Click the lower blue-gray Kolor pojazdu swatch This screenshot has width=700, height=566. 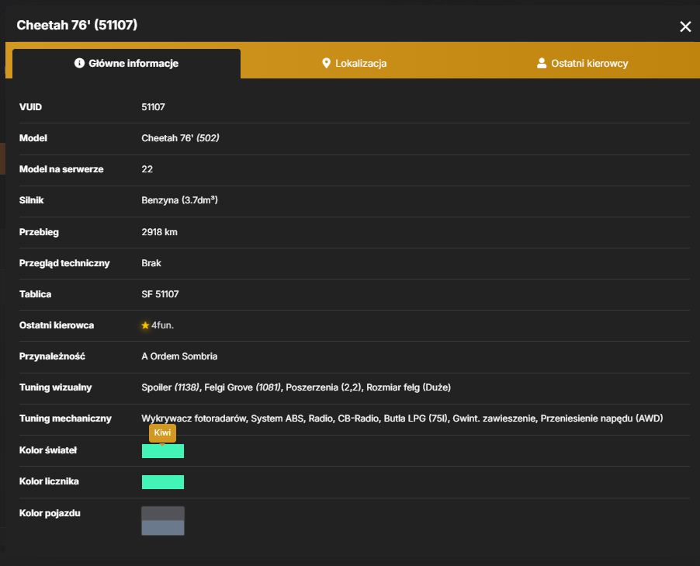(163, 528)
